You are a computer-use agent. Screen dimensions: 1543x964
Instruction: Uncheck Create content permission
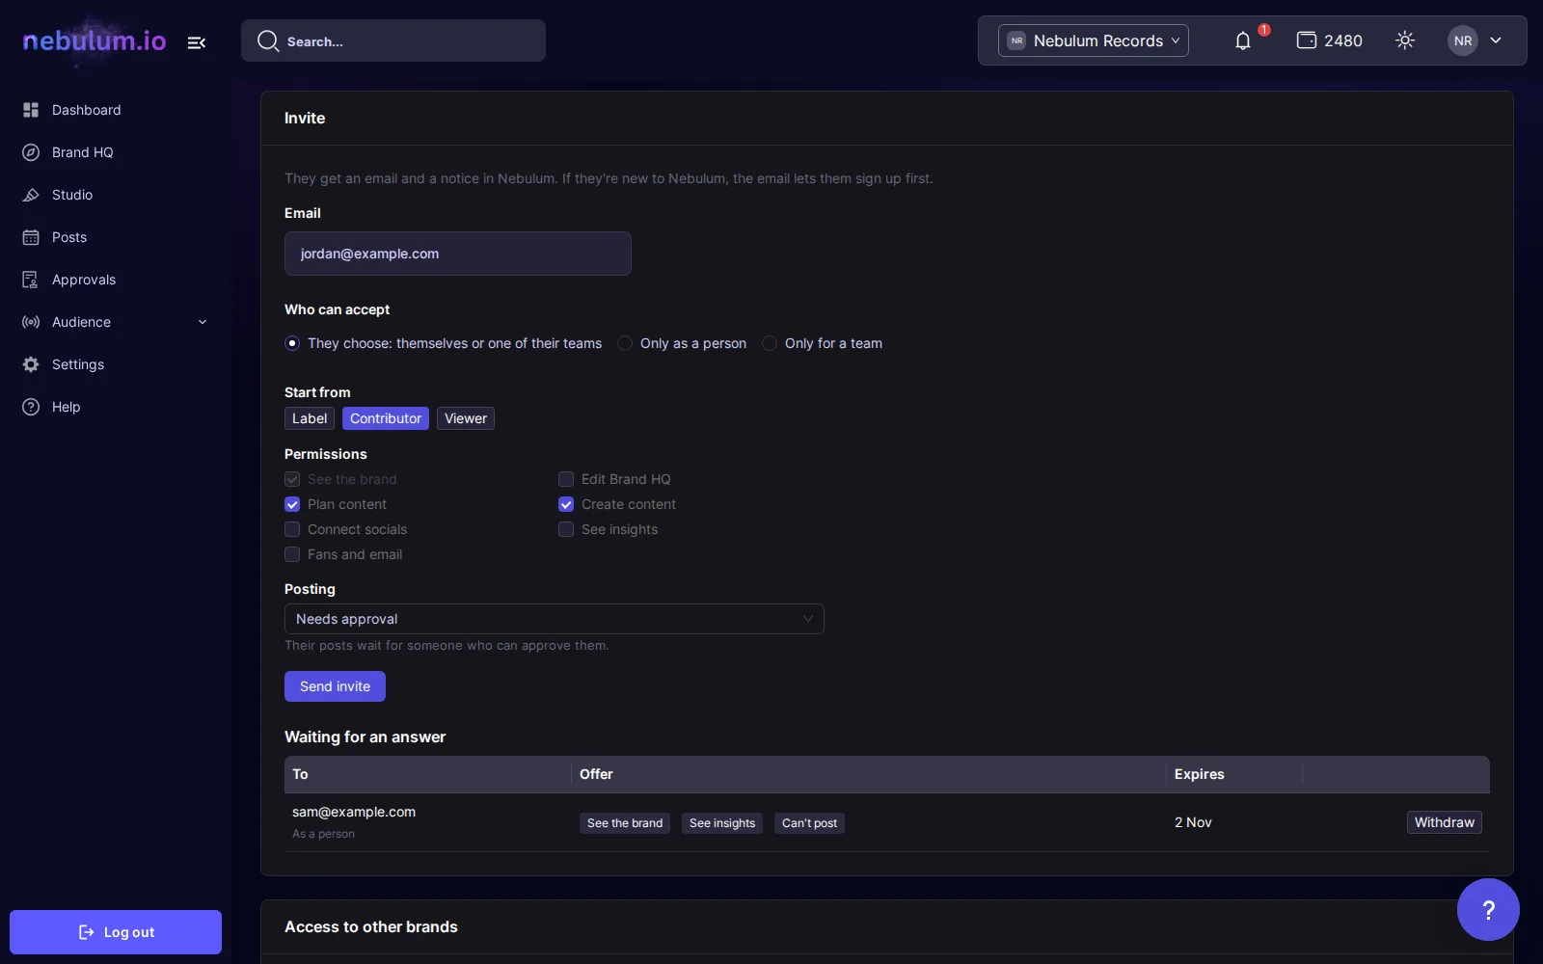(566, 504)
